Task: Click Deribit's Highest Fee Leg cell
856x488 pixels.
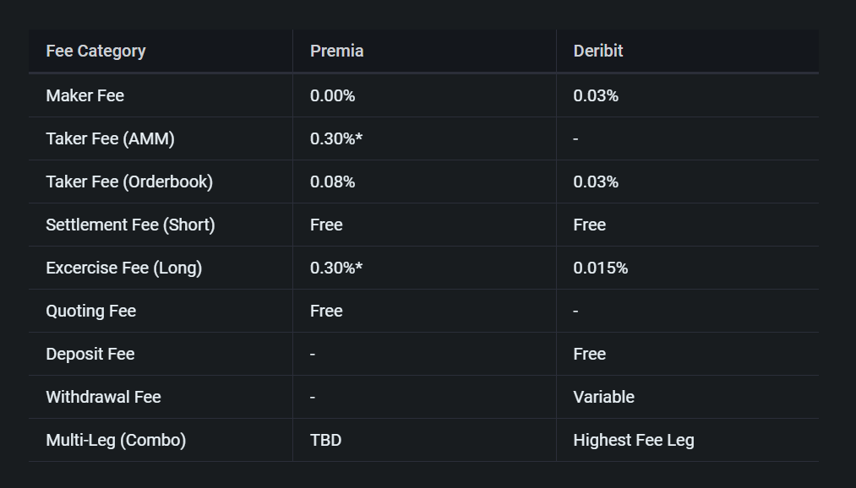Action: click(633, 440)
